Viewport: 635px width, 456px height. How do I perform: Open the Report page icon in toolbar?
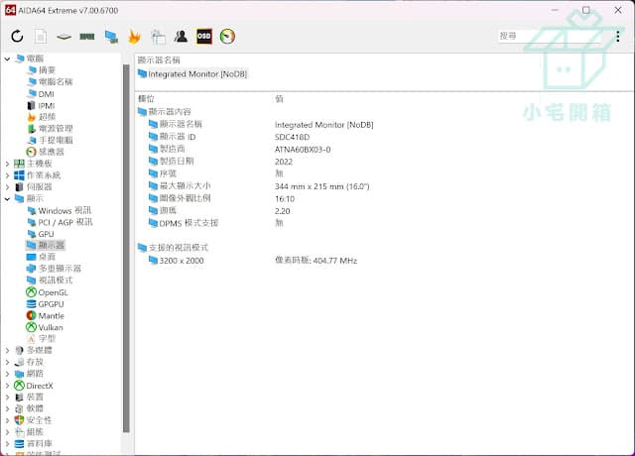40,37
